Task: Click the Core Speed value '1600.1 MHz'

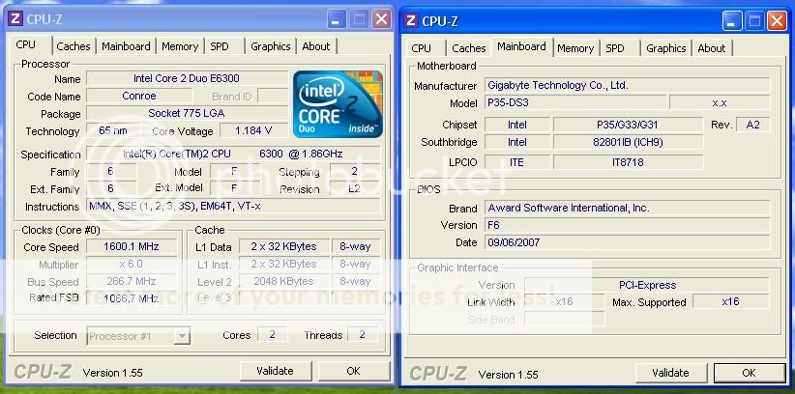Action: coord(132,247)
